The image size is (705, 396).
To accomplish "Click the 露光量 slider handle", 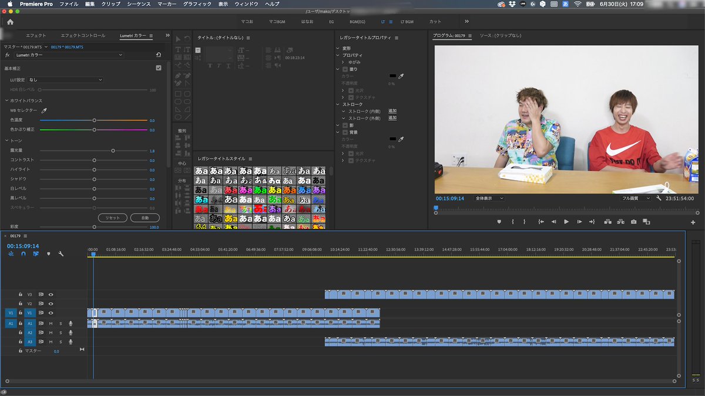I will tap(113, 151).
